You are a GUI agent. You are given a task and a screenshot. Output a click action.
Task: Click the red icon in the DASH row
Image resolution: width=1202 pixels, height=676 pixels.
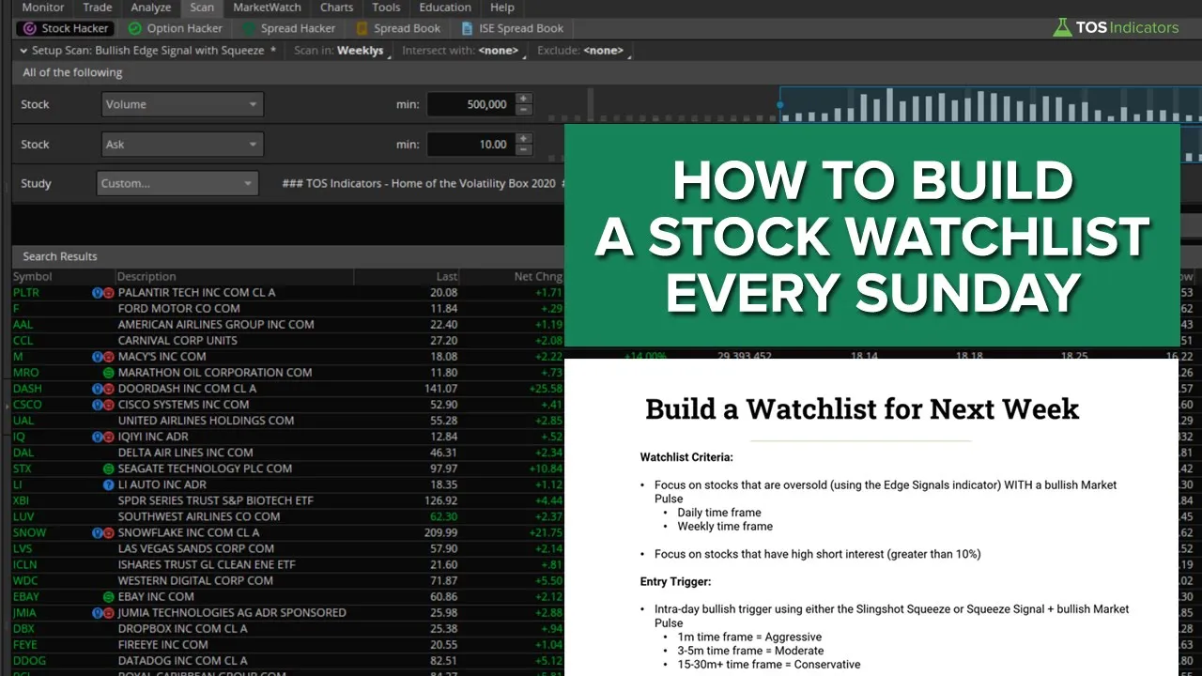(x=108, y=389)
